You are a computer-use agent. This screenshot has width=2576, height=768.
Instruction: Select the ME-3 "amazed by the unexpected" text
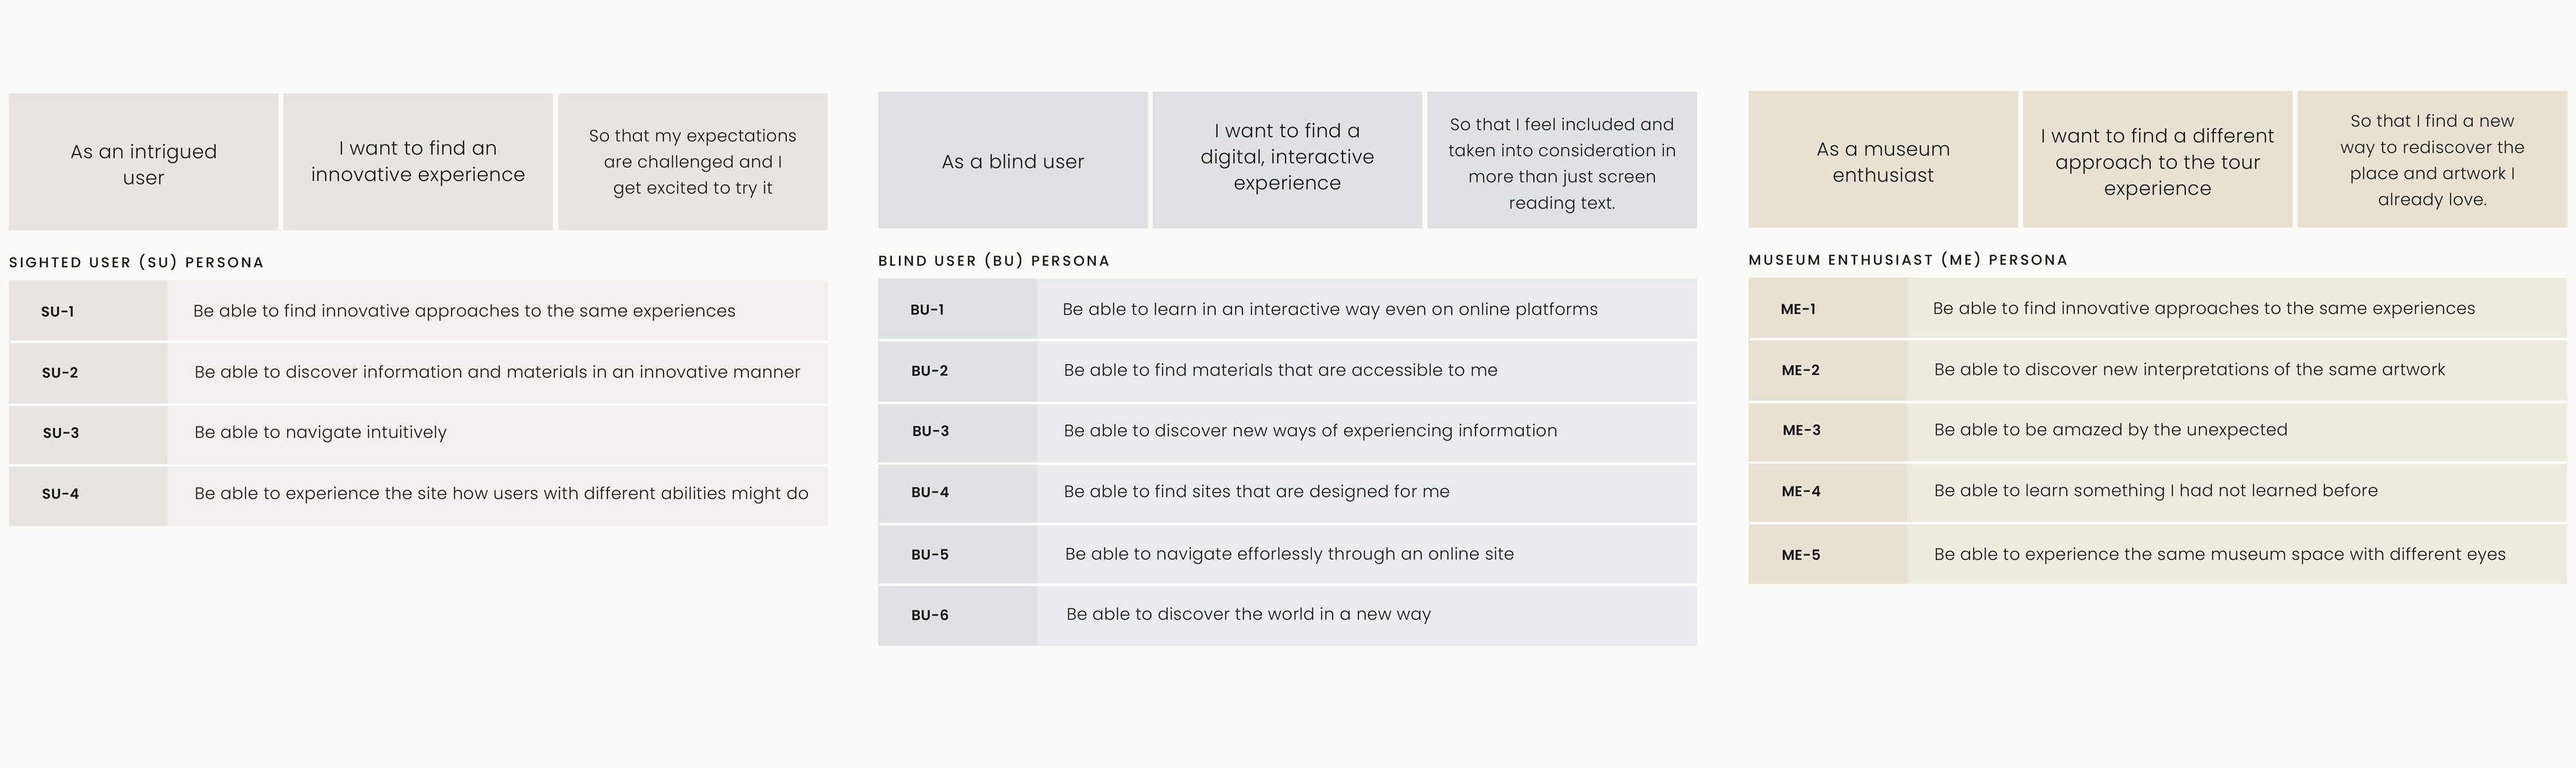(x=2110, y=430)
